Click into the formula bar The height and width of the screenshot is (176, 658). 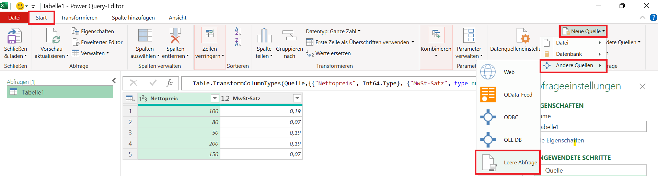point(329,83)
